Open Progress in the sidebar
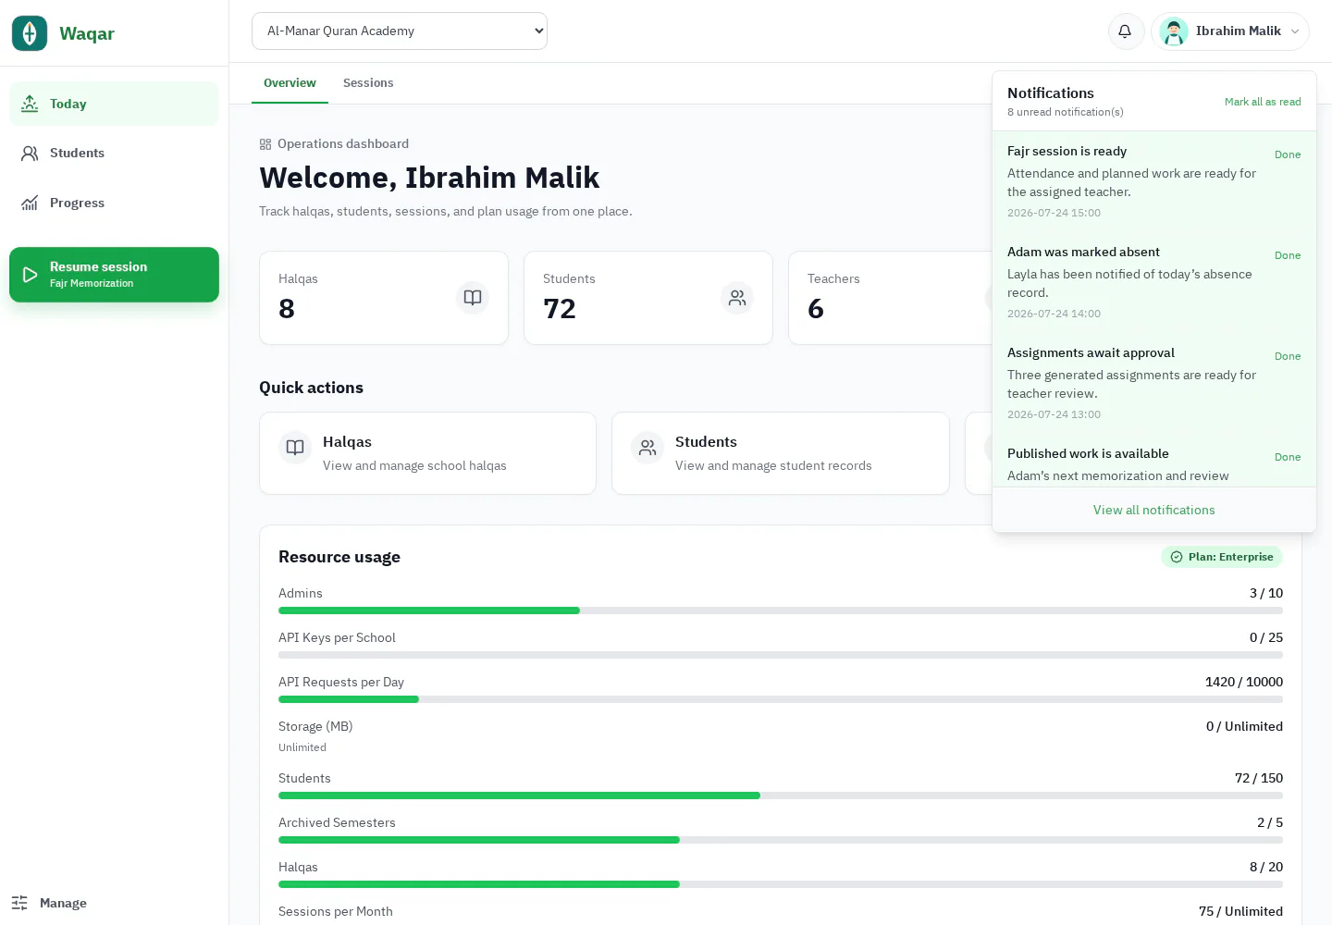 (114, 203)
